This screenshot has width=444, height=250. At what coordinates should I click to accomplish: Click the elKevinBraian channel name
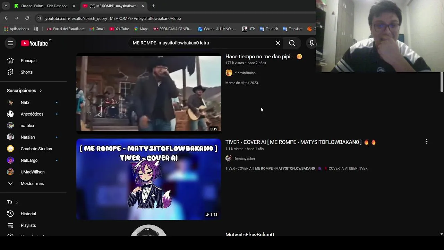[x=245, y=73]
